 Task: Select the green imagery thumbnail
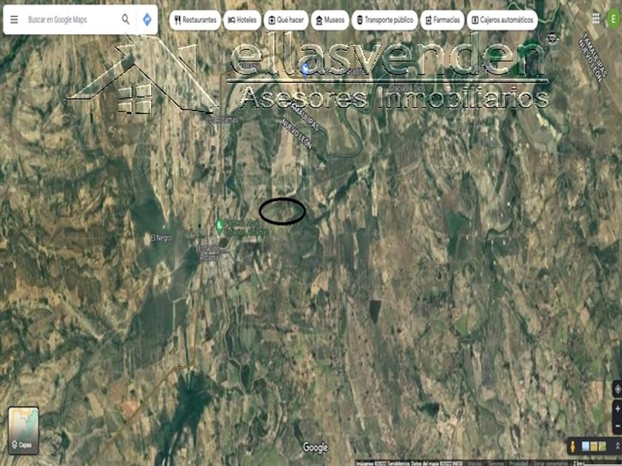point(602,446)
